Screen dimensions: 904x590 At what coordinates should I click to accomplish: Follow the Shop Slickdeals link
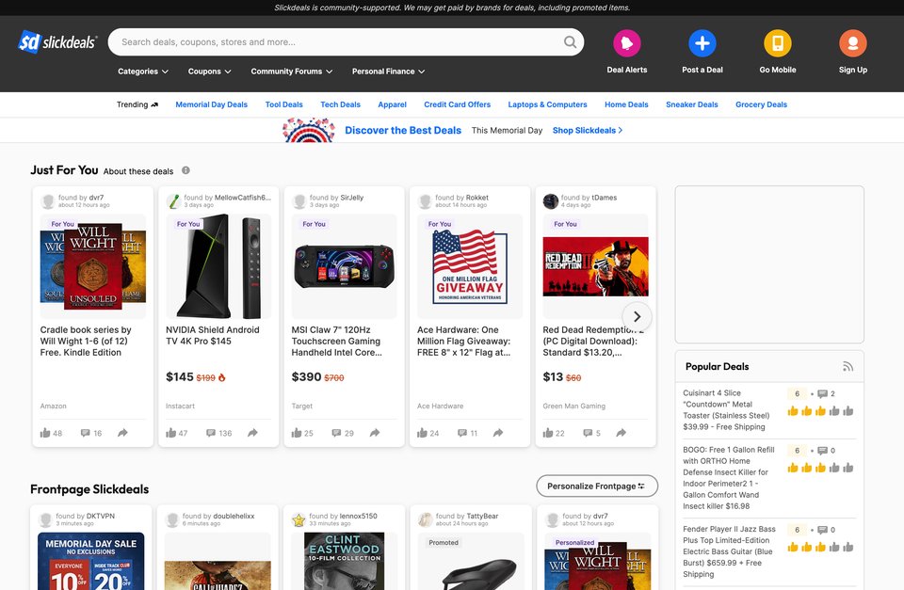(588, 130)
